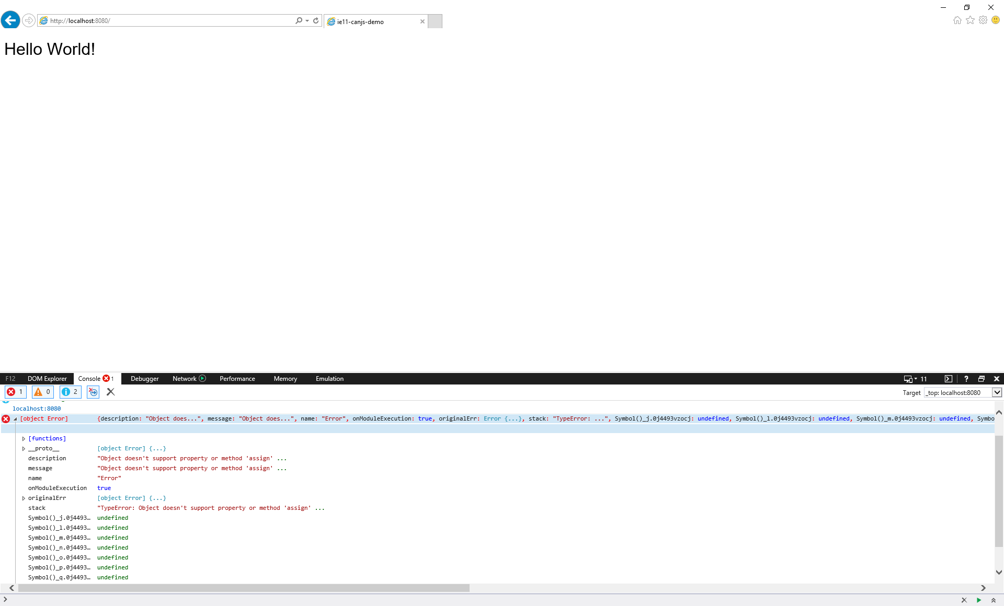
Task: Open the Target frame dropdown
Action: click(997, 392)
